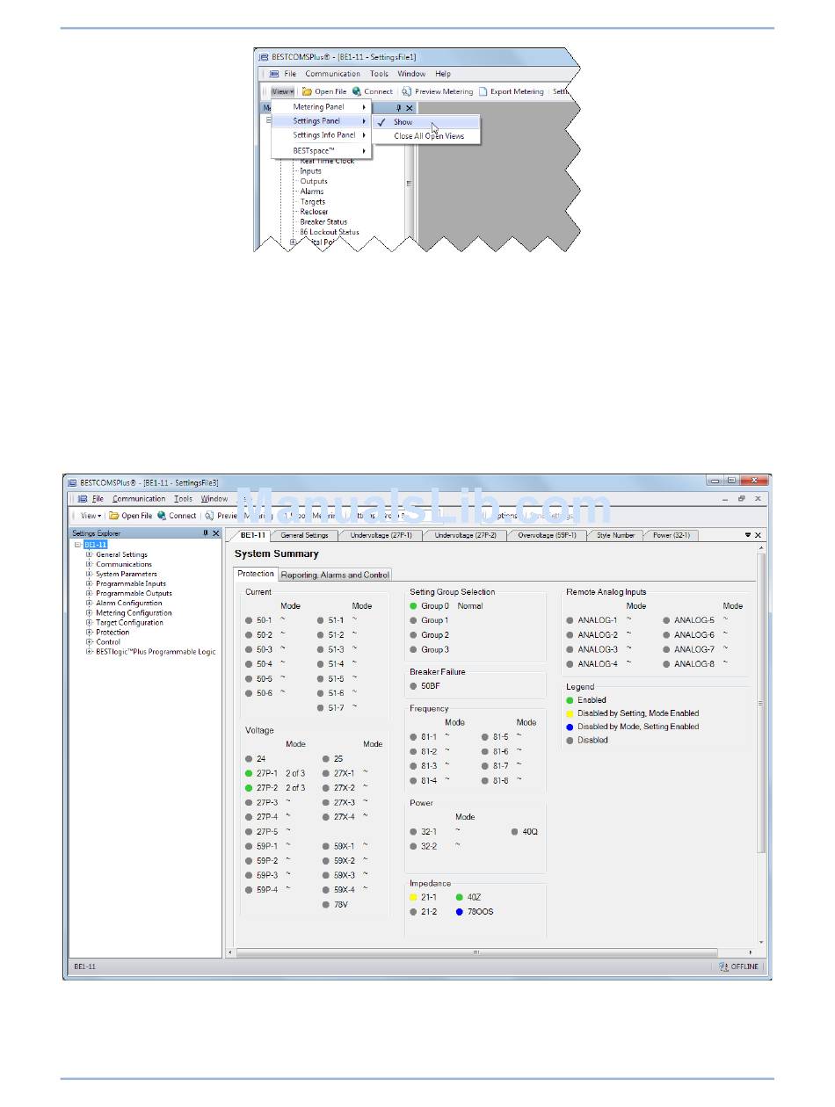Viewport: 835px width, 1107px height.
Task: Open the View dropdown in the SettingsFile1 window
Action: pos(283,90)
